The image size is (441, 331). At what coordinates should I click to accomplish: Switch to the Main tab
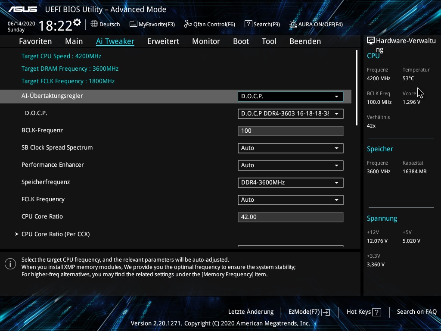(74, 41)
